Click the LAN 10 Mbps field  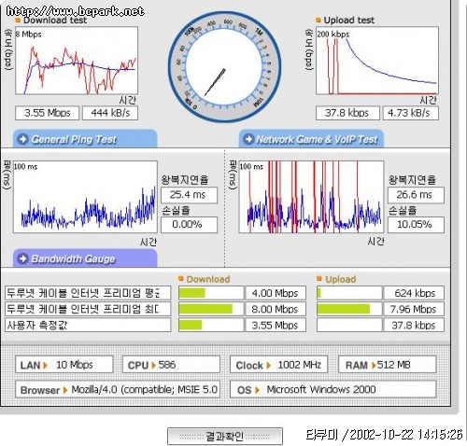(64, 365)
